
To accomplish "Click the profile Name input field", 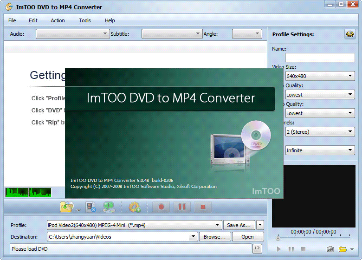I will pyautogui.click(x=320, y=58).
